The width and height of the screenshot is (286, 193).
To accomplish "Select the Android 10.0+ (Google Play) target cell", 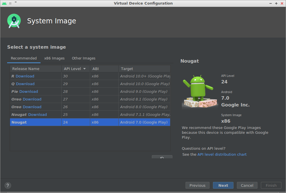I will [x=144, y=76].
